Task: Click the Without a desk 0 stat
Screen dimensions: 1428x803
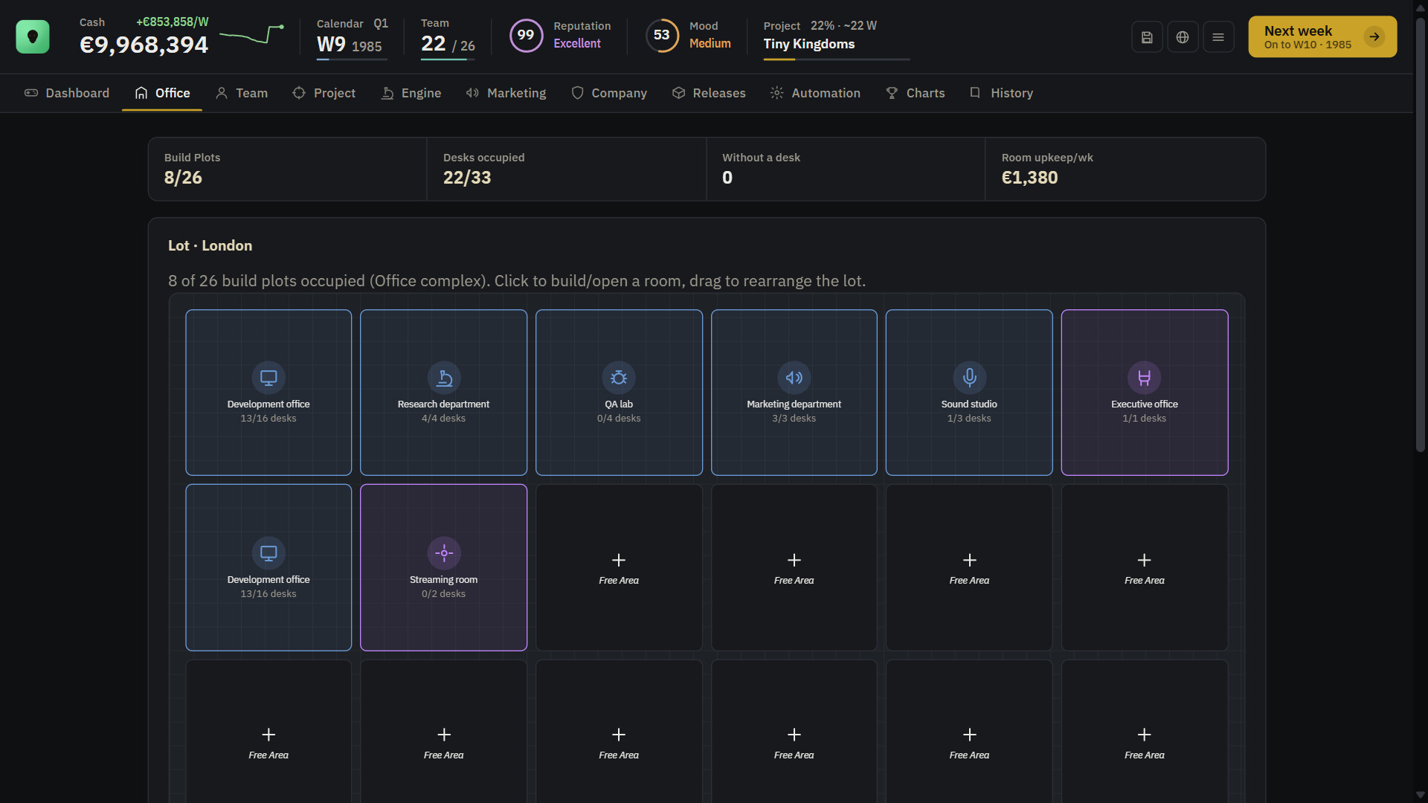Action: click(846, 169)
